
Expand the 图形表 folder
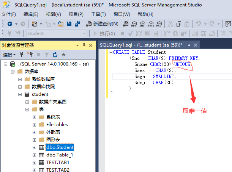point(34,140)
